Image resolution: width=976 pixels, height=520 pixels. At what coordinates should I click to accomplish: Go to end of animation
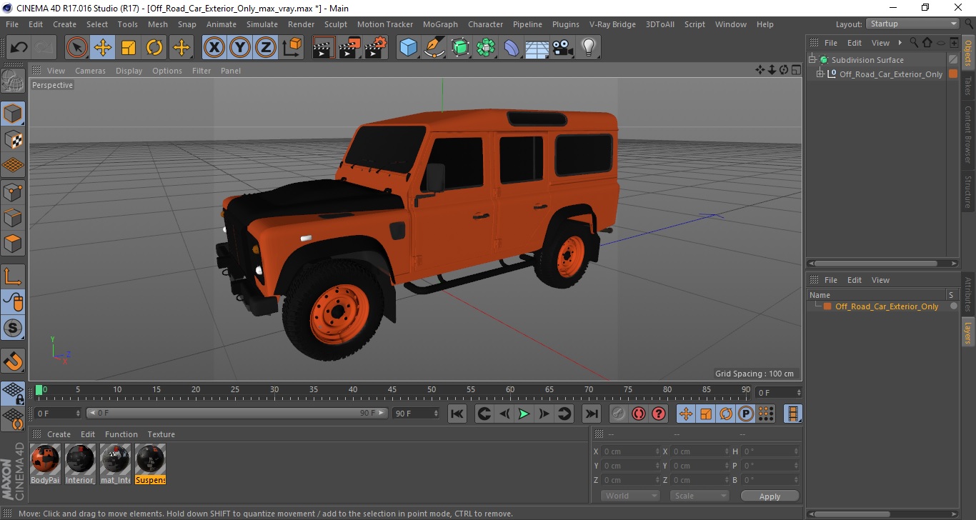click(x=591, y=414)
